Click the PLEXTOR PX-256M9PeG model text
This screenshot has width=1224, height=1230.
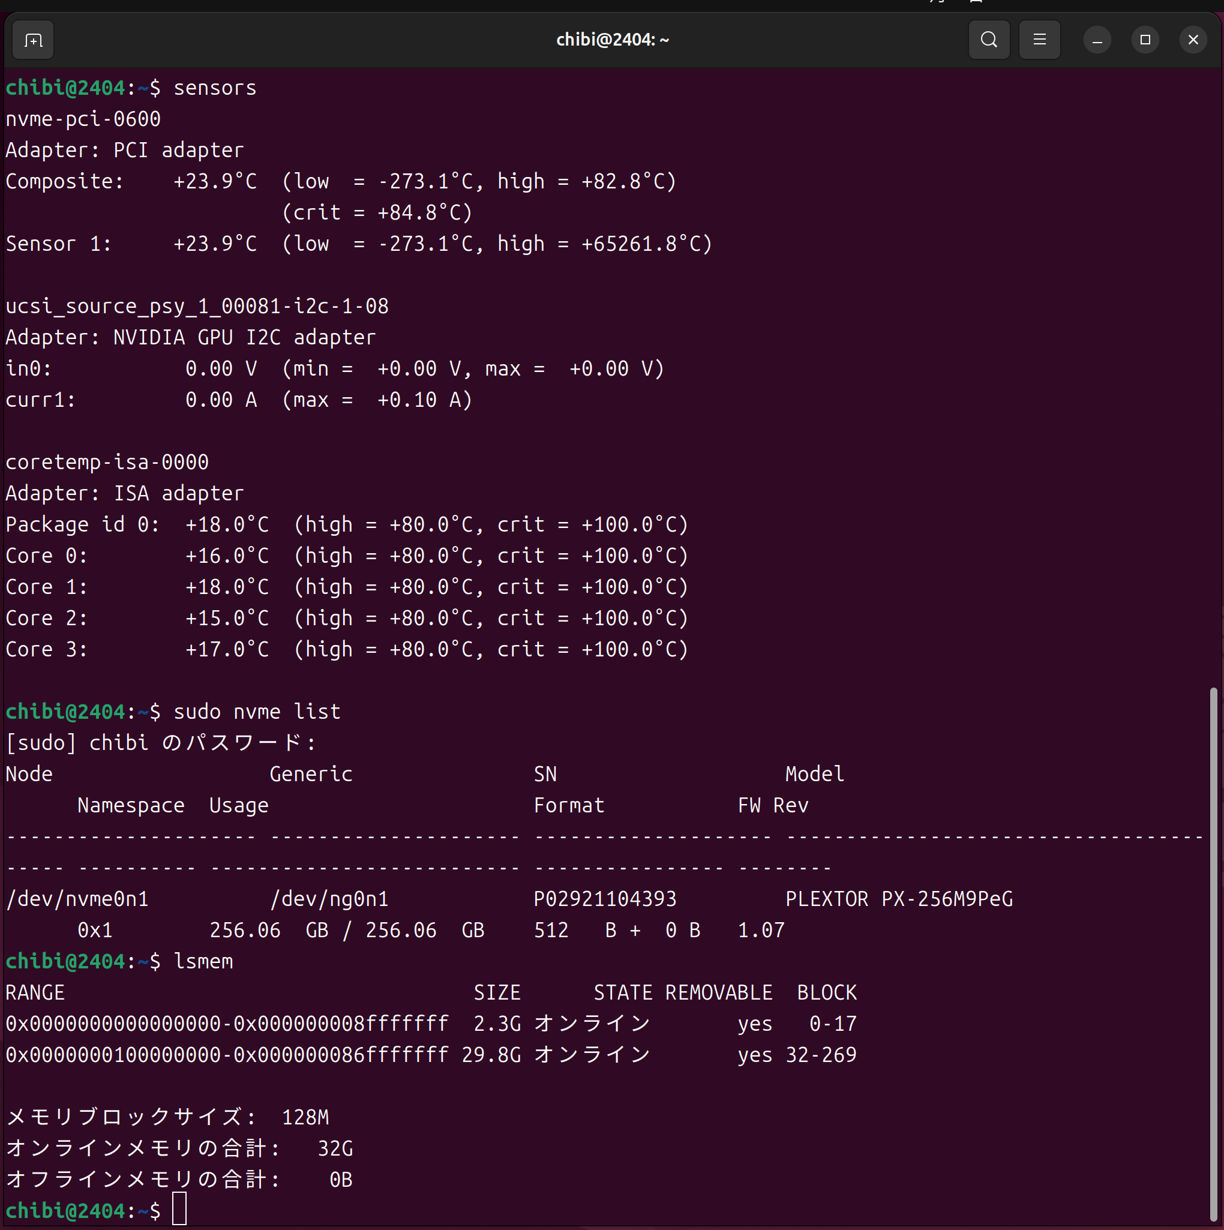click(x=898, y=899)
